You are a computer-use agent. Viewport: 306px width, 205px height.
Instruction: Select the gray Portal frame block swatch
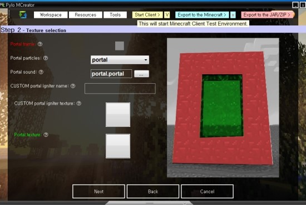[x=120, y=46]
